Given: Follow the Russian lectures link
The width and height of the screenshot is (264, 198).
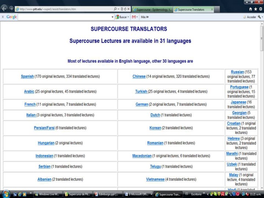Looking at the screenshot, I should (x=237, y=72).
